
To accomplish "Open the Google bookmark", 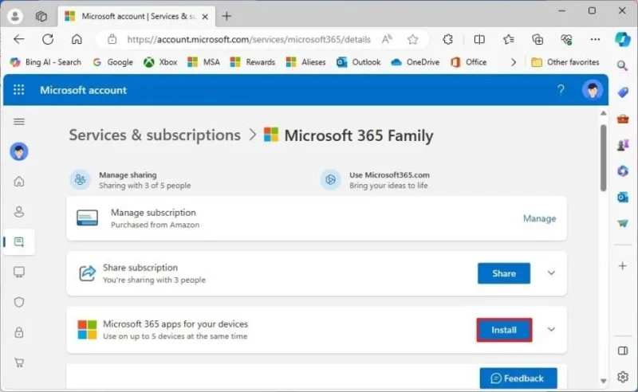I will pyautogui.click(x=113, y=62).
